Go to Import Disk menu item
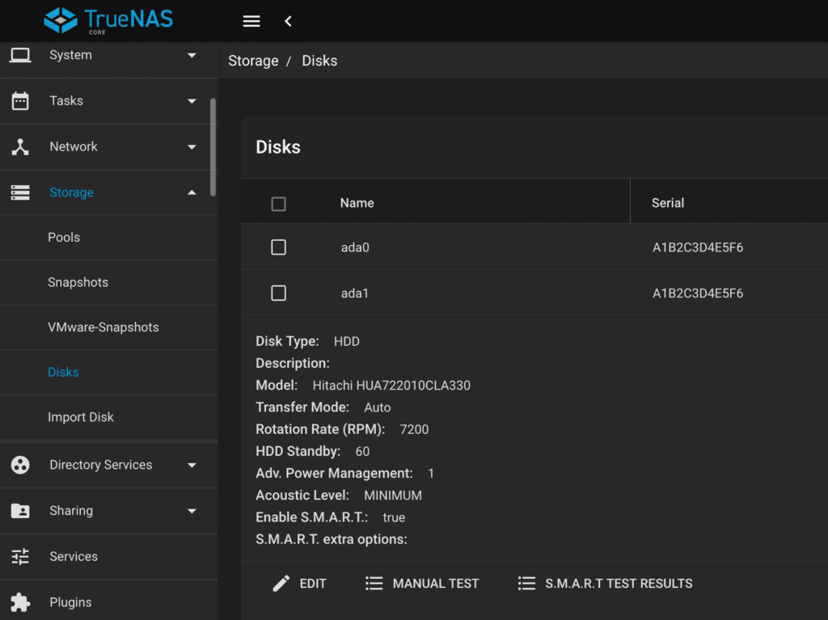 (81, 417)
